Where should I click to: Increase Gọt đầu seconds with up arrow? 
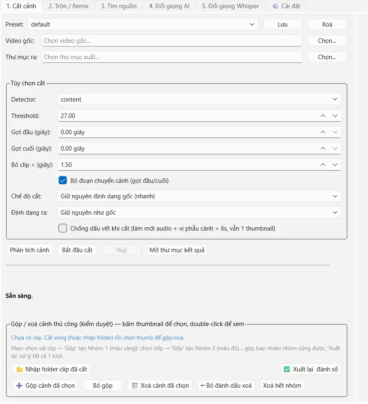[x=323, y=132]
